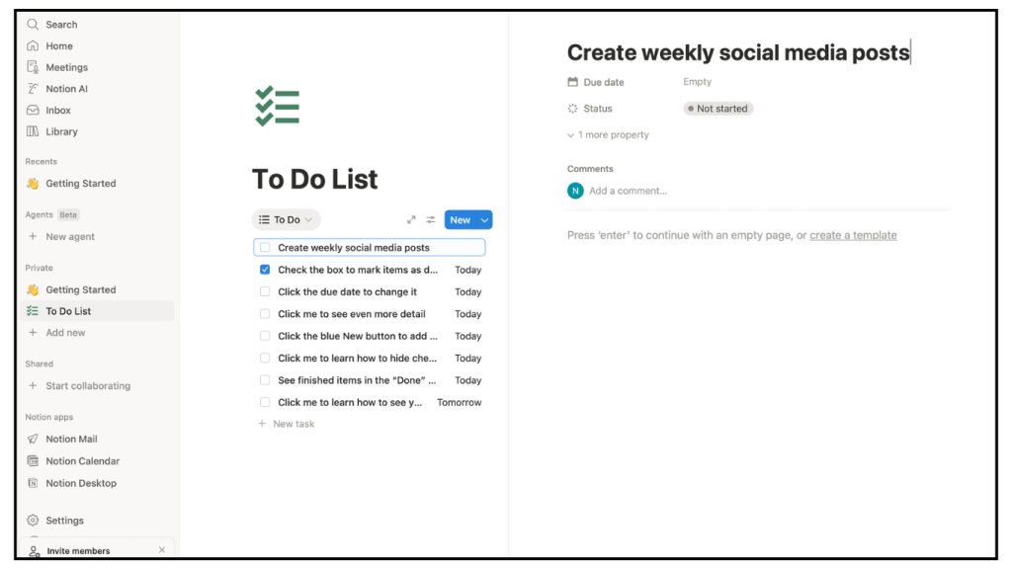Open the Notion Calendar app icon
Screen dimensions: 1012x569
coord(33,461)
